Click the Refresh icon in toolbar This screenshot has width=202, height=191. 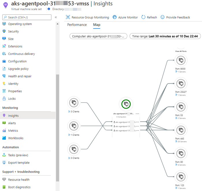click(x=143, y=17)
